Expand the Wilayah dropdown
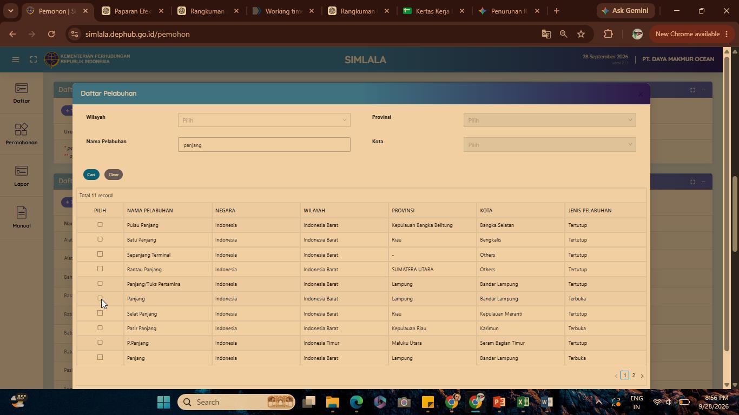This screenshot has height=415, width=739. click(x=264, y=120)
